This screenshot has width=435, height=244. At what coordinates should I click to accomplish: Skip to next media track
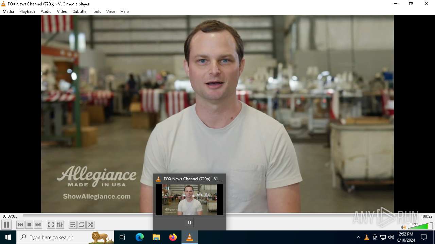pos(38,225)
